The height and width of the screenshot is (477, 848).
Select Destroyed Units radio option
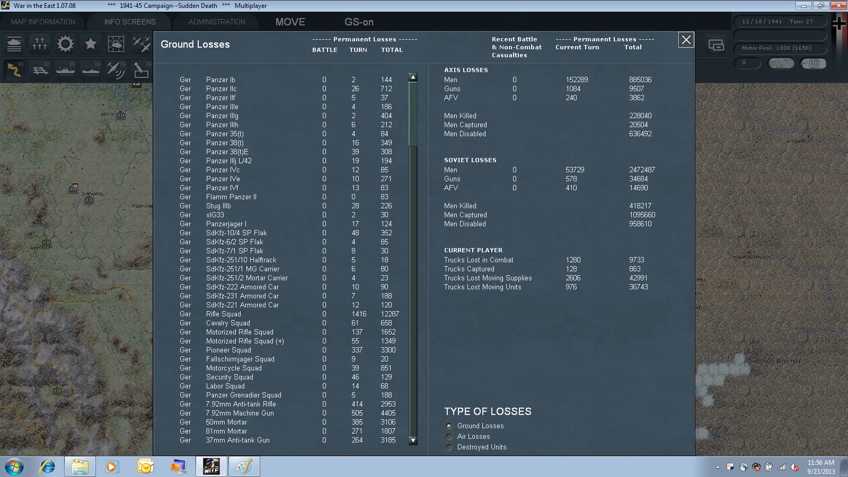(x=449, y=447)
